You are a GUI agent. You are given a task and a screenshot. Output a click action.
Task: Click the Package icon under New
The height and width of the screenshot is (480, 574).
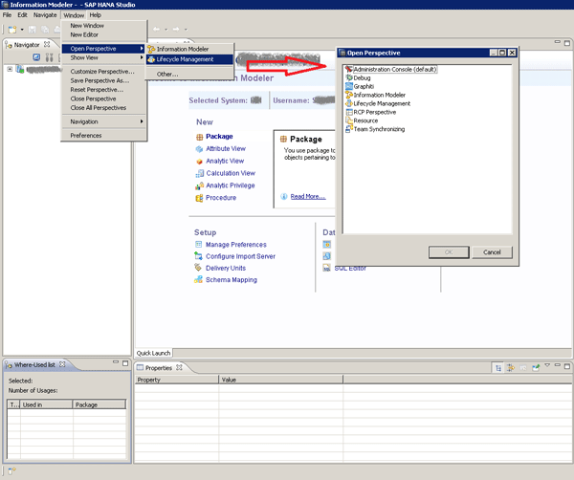(x=198, y=137)
